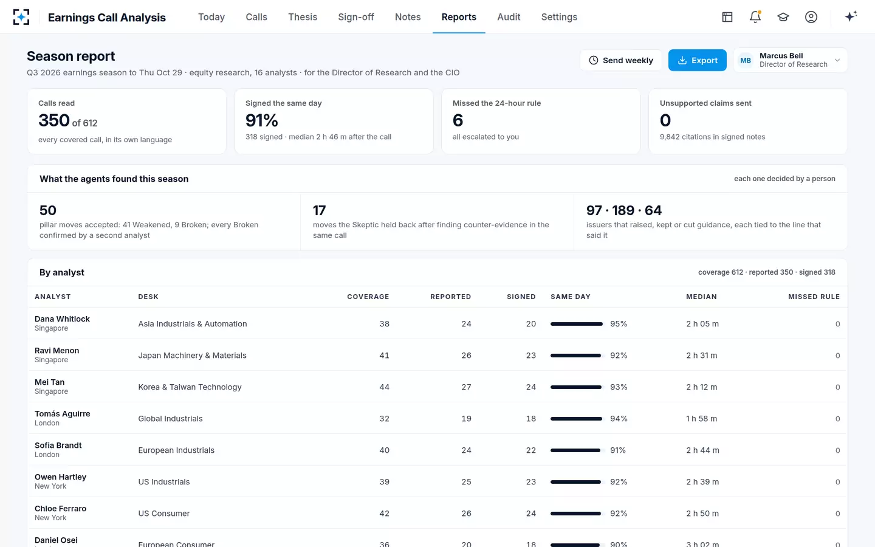
Task: Click Chloe Ferraro's name
Action: [x=60, y=509]
